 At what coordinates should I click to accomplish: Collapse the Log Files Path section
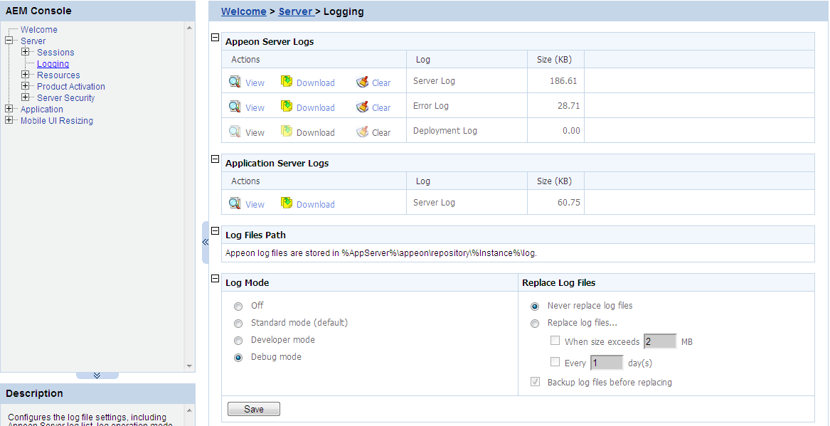pos(215,230)
